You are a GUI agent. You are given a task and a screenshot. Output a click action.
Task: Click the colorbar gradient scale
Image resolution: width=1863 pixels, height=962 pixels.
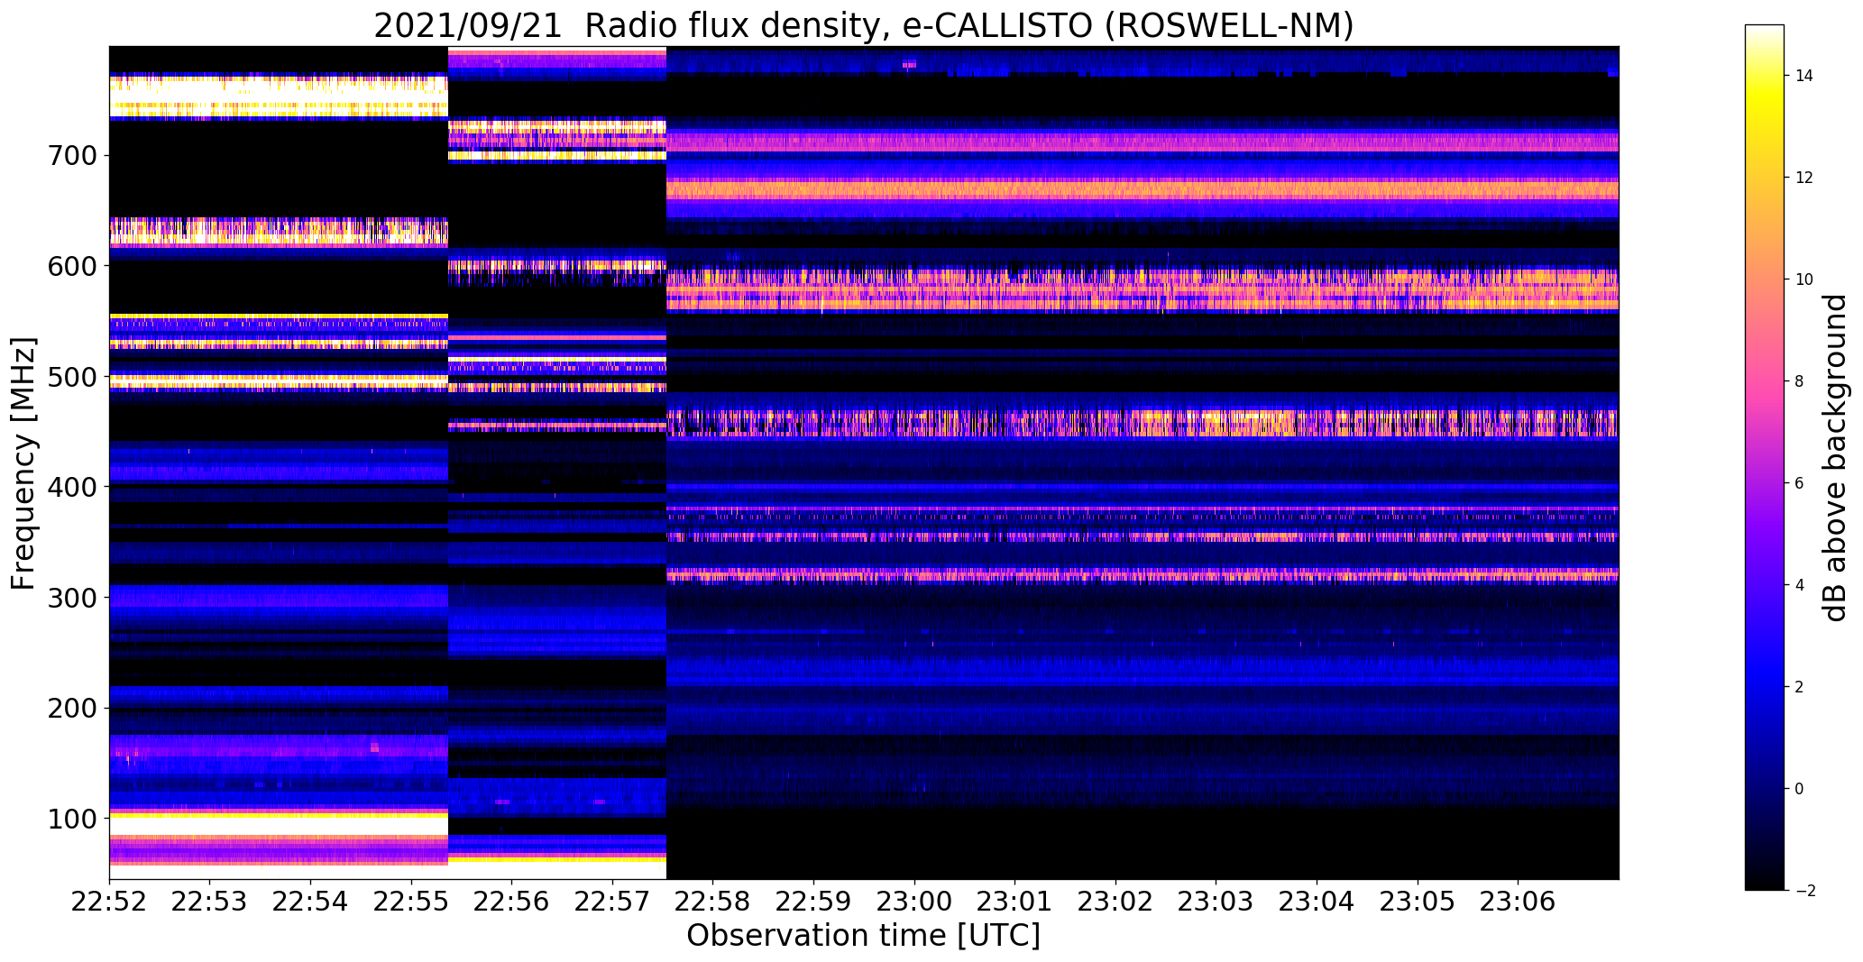click(1764, 457)
